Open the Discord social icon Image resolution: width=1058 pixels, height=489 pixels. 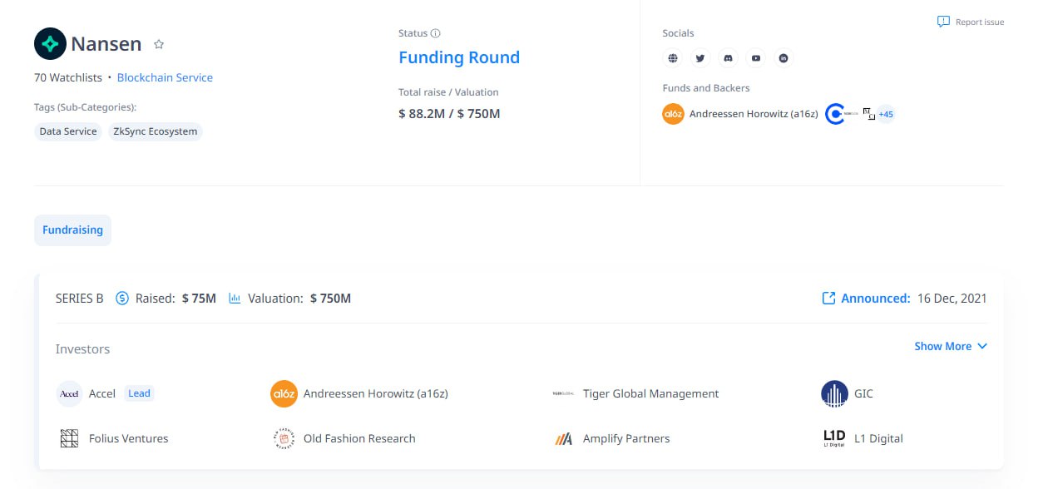(x=728, y=58)
